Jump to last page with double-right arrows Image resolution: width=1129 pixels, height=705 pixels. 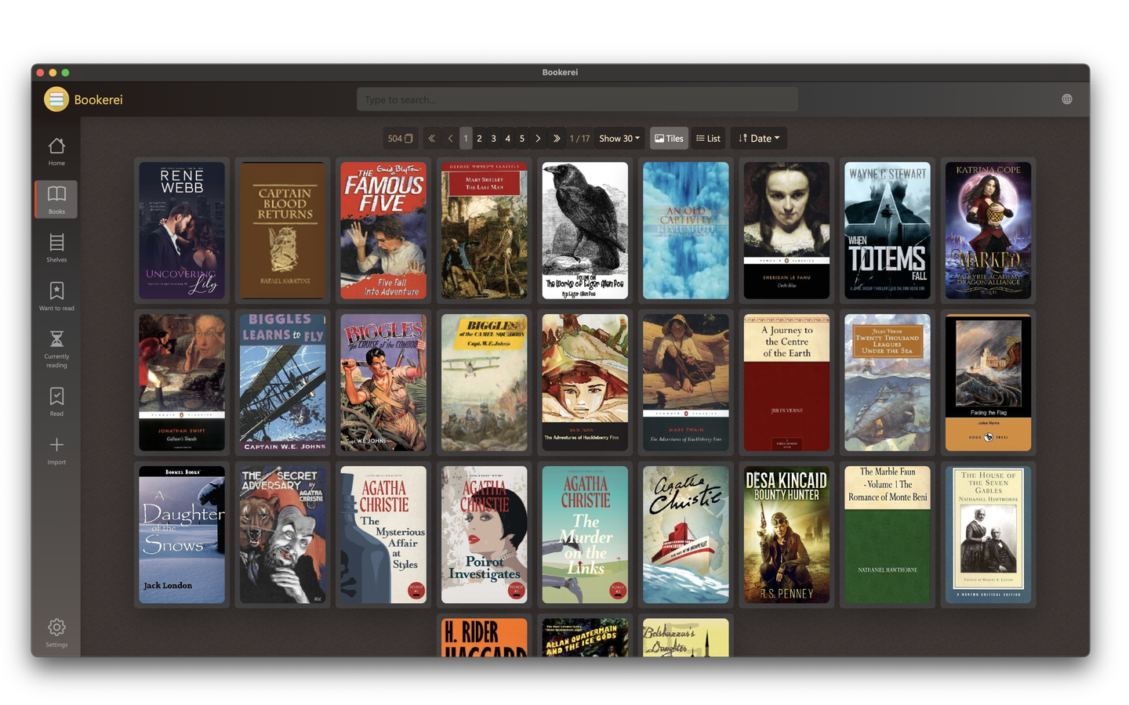point(557,139)
